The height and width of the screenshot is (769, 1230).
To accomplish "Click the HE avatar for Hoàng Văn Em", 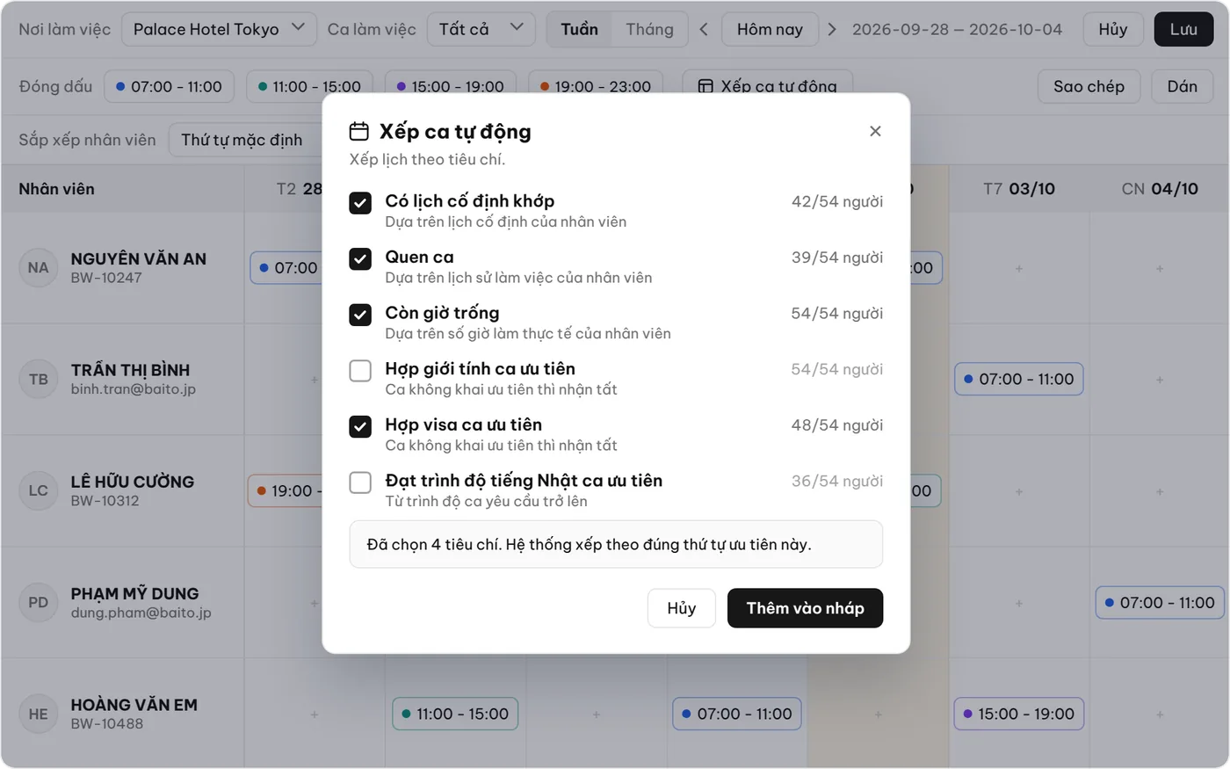I will coord(38,715).
